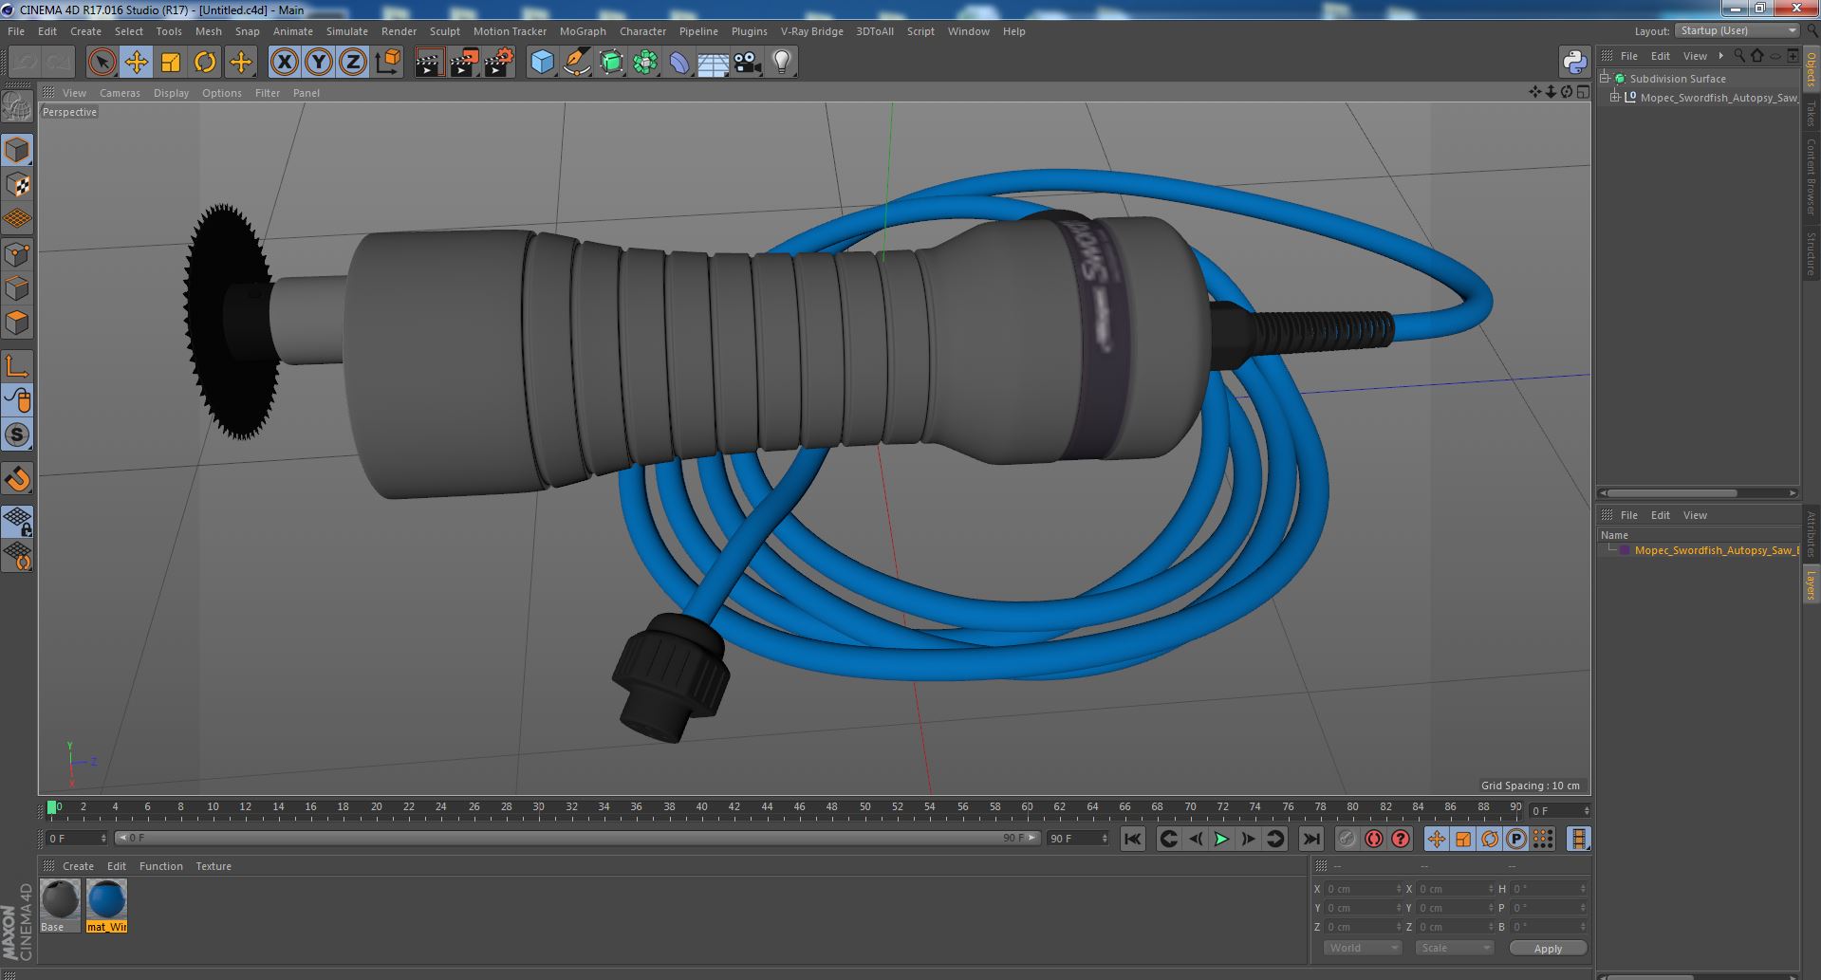This screenshot has width=1821, height=980.
Task: Select the Base material swatch
Action: click(x=60, y=905)
